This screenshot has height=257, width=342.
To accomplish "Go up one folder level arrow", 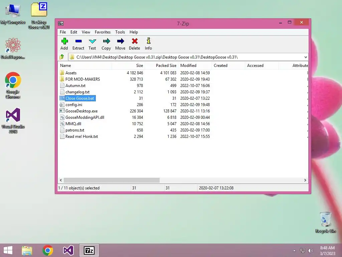I will [x=62, y=57].
